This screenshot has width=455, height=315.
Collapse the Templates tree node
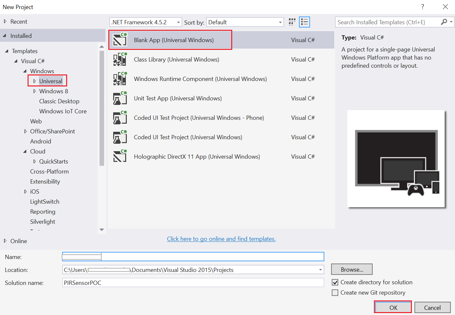7,51
